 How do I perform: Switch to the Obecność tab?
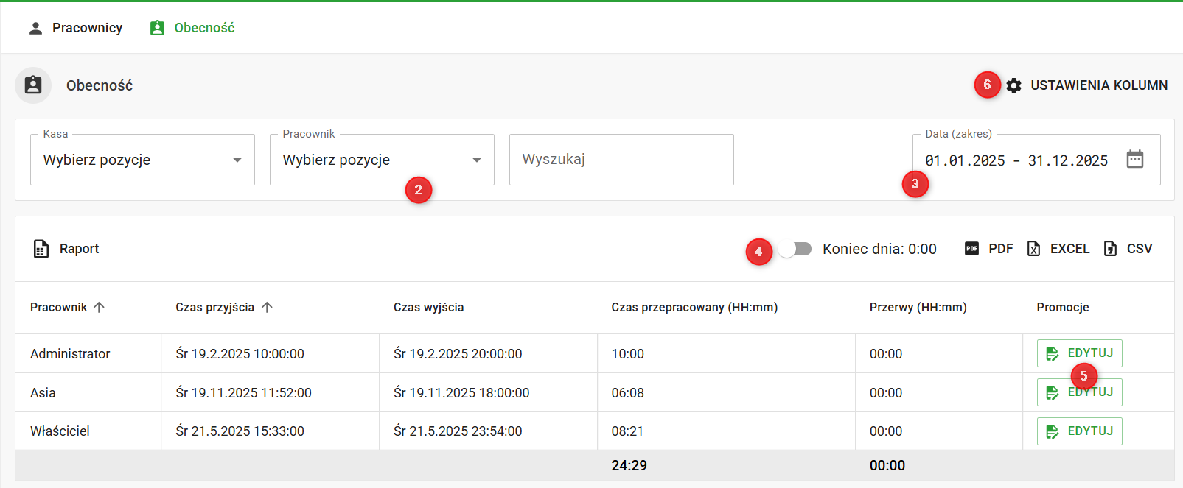pos(192,28)
